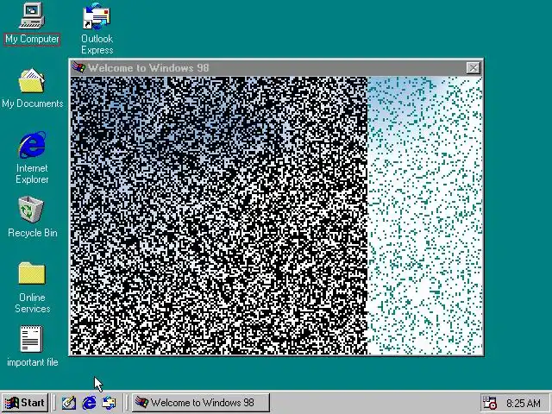Click Welcome to Windows 98 taskbar button

(201, 403)
